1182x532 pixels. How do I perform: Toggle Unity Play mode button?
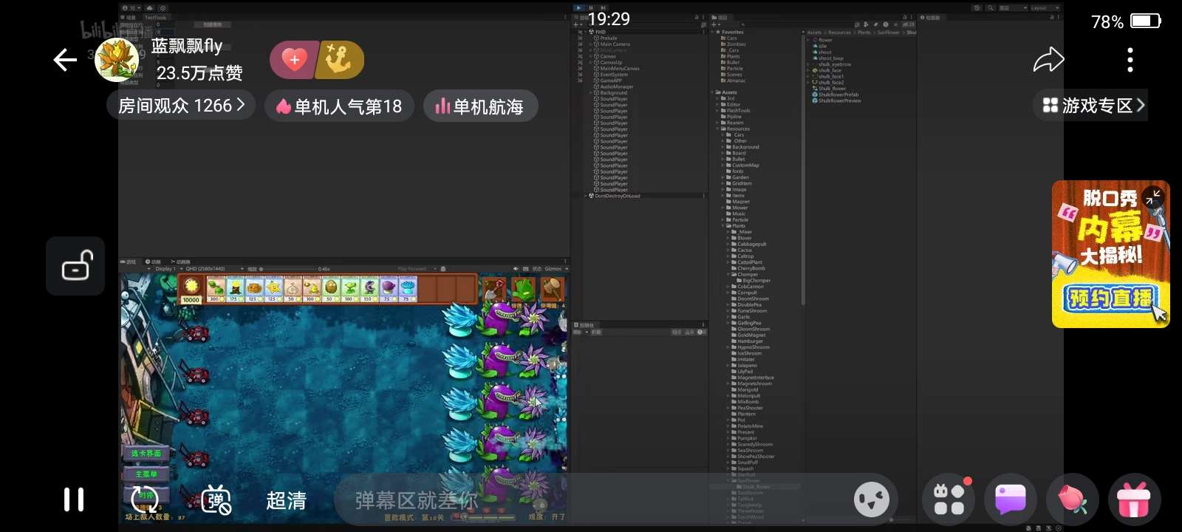tap(579, 7)
